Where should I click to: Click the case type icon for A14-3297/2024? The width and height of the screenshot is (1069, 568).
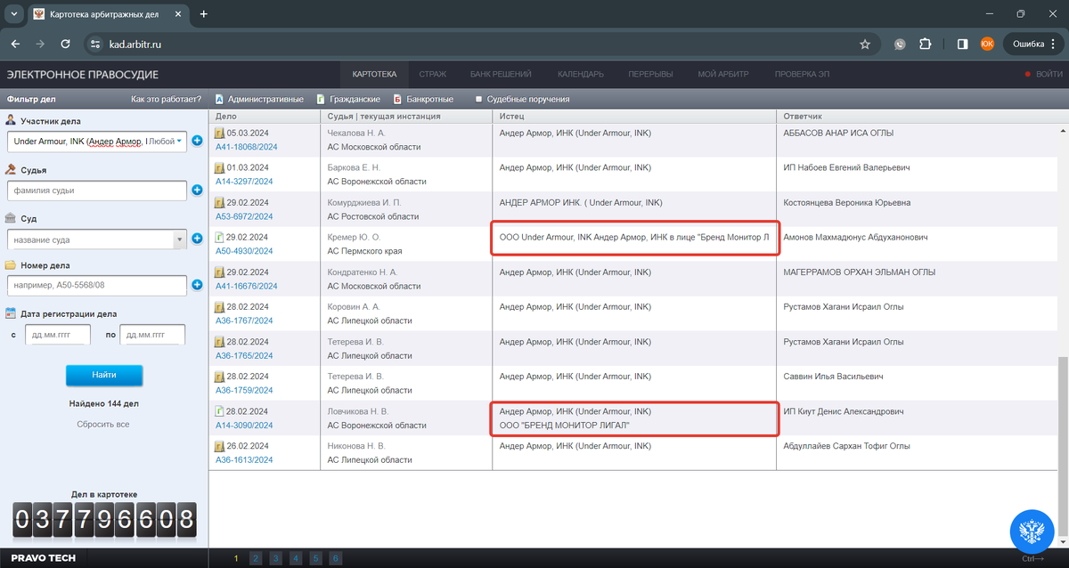click(x=219, y=167)
